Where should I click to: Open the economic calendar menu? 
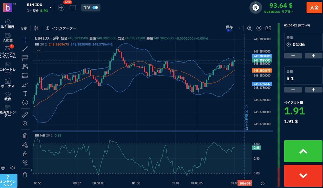click(8, 110)
